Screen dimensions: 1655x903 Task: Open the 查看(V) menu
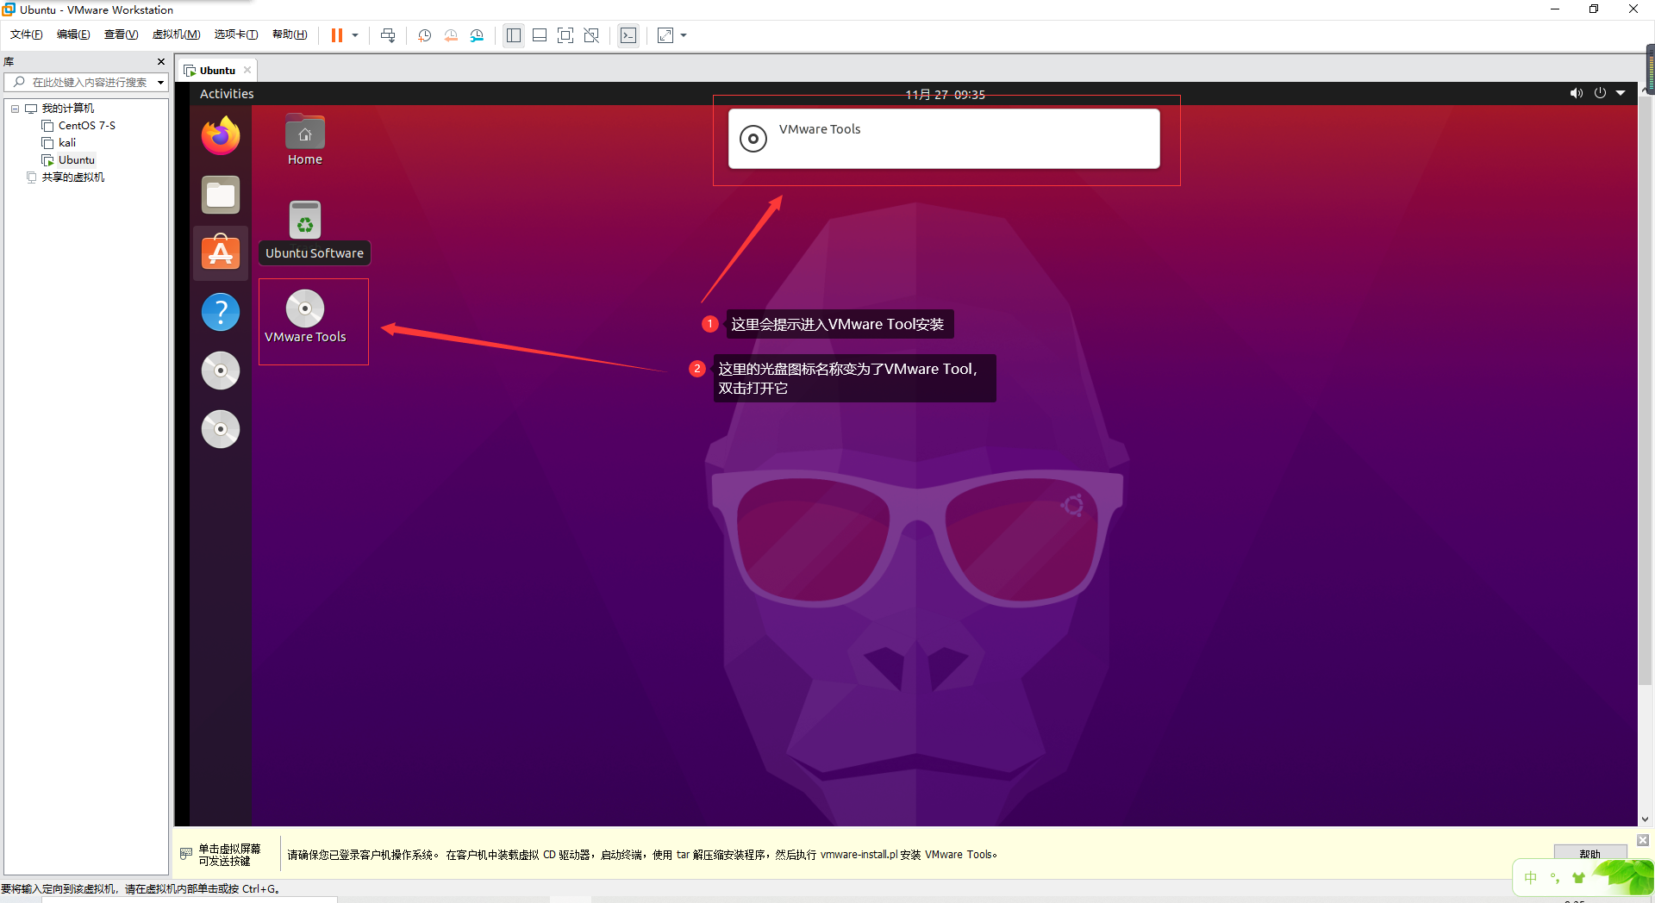(x=121, y=34)
